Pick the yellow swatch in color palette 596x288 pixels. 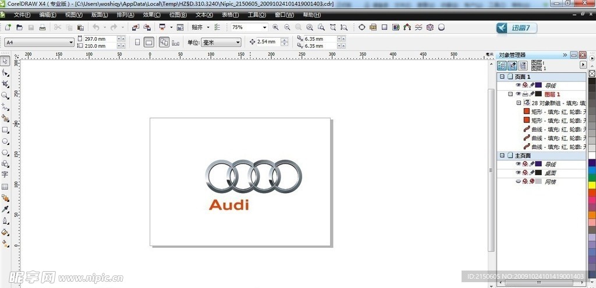pyautogui.click(x=592, y=185)
